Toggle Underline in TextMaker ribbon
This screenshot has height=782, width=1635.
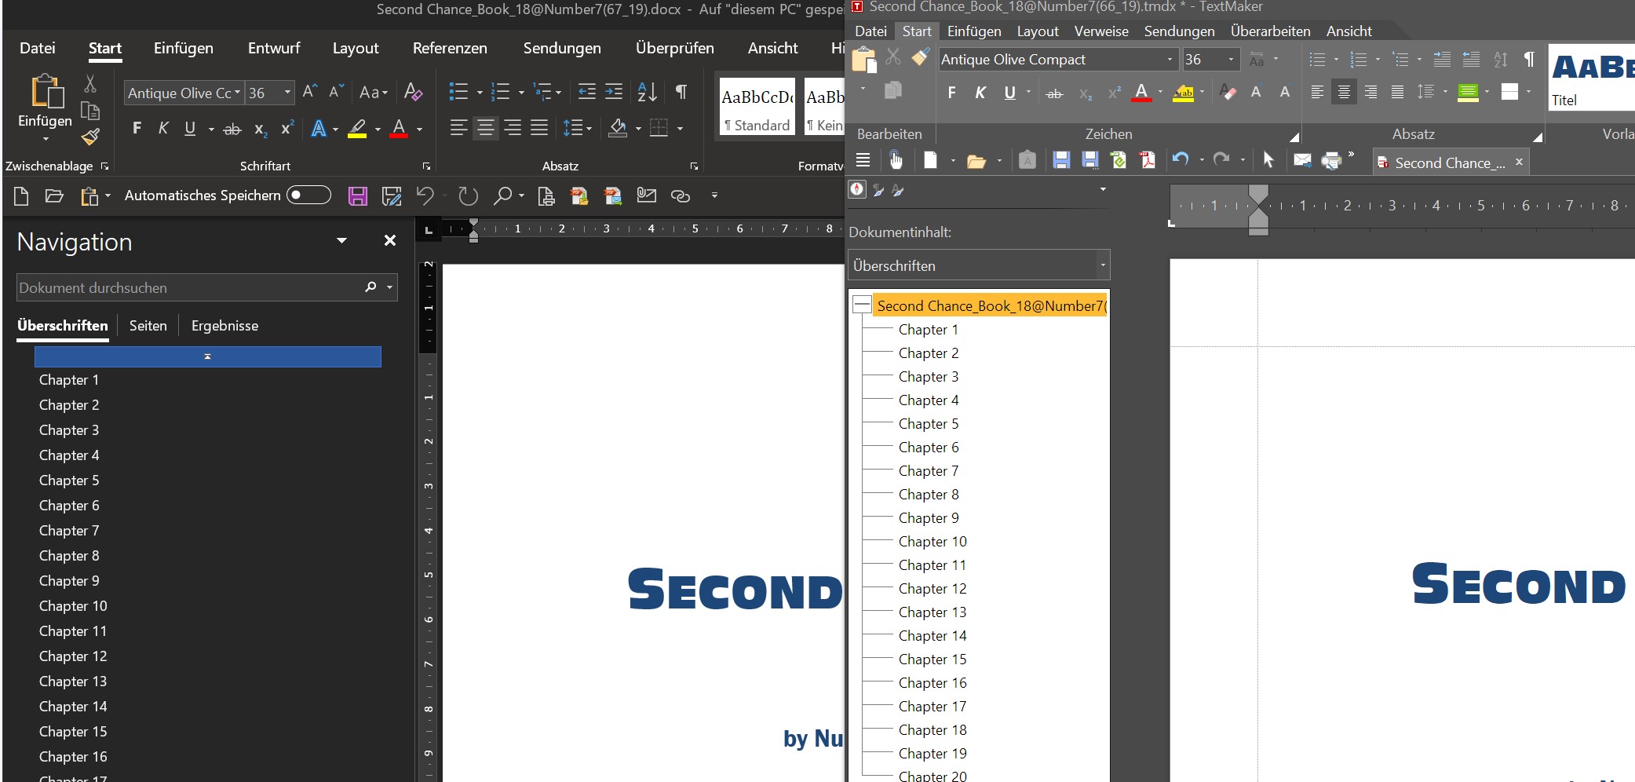[1009, 93]
